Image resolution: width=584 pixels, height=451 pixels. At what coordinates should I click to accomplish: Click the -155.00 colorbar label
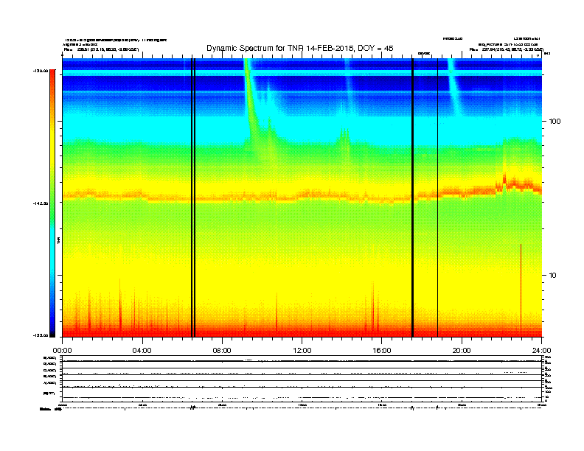[x=41, y=335]
